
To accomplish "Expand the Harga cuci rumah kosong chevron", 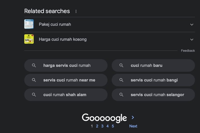I will (x=192, y=39).
